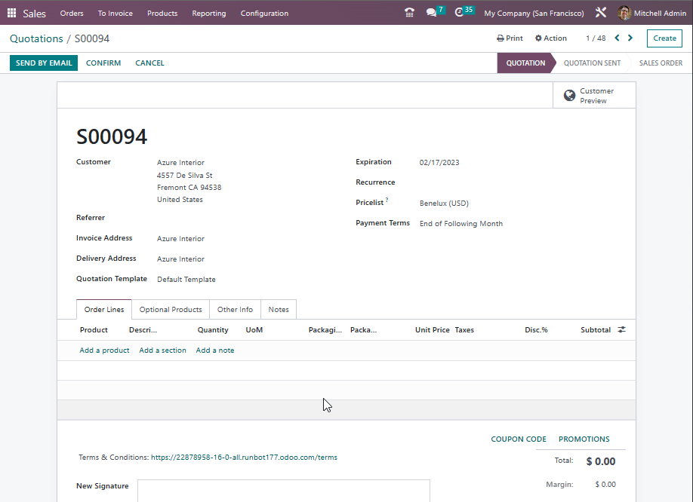Click the Promotions button
Screen dimensions: 693x502
coord(584,439)
